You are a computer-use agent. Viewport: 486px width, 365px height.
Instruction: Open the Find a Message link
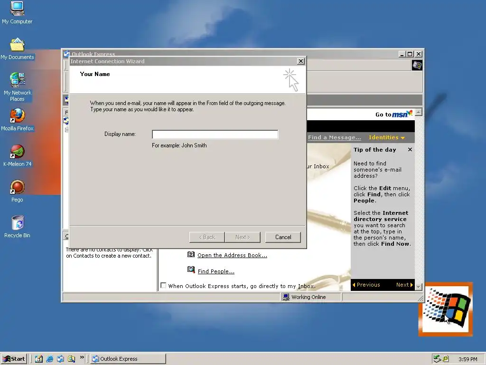pos(335,137)
